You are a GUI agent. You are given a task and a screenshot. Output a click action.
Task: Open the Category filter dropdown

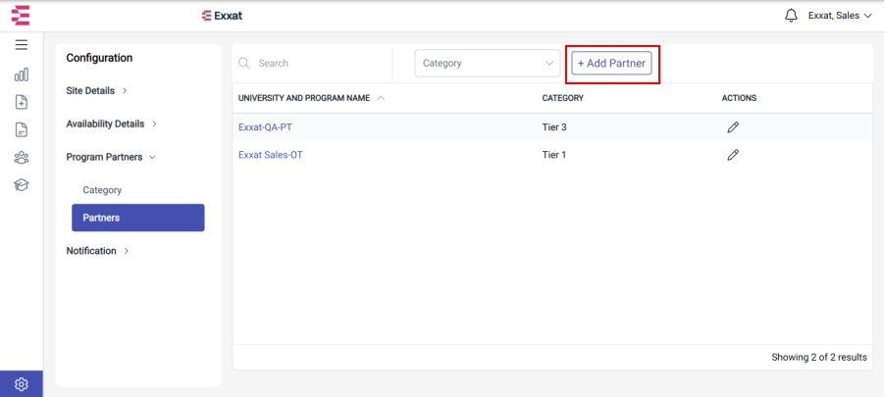pos(488,63)
